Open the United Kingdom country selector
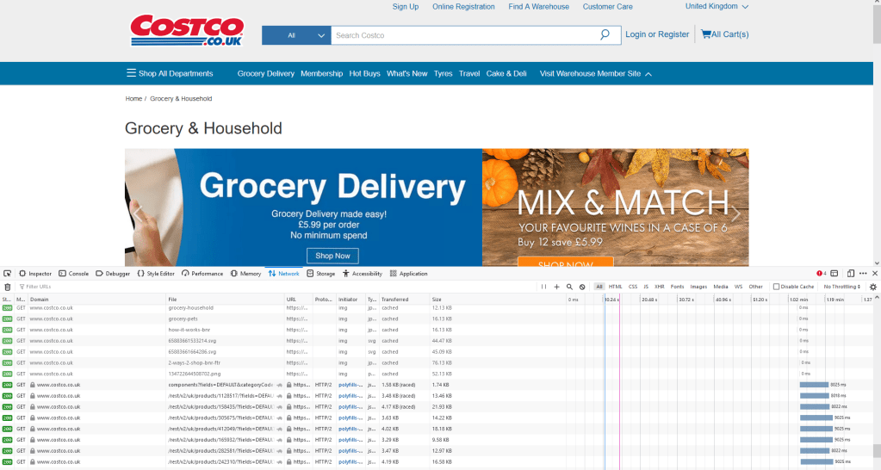Image resolution: width=881 pixels, height=470 pixels. click(717, 7)
